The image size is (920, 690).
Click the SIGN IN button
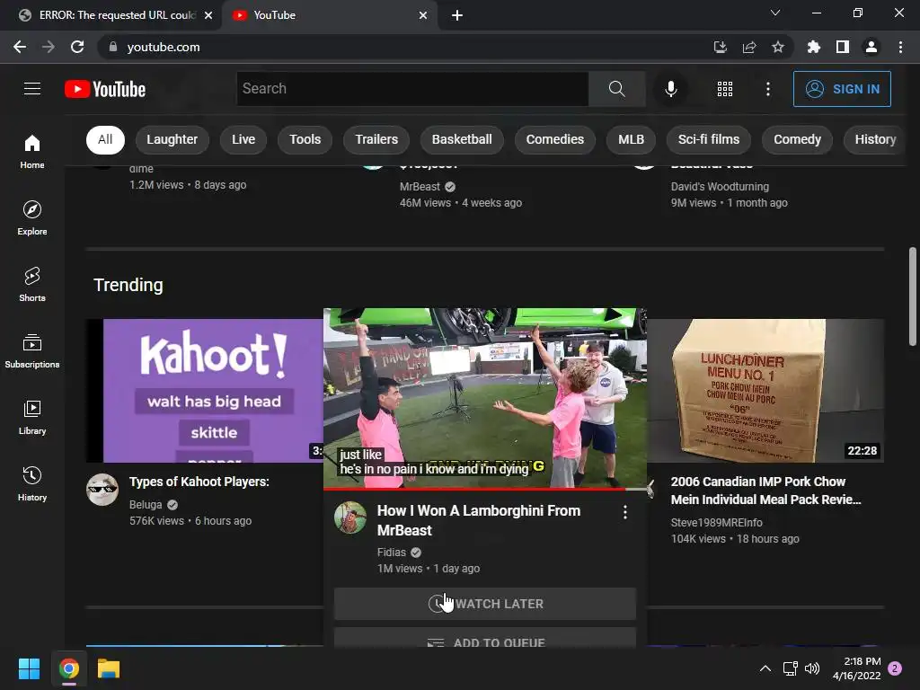(x=842, y=89)
